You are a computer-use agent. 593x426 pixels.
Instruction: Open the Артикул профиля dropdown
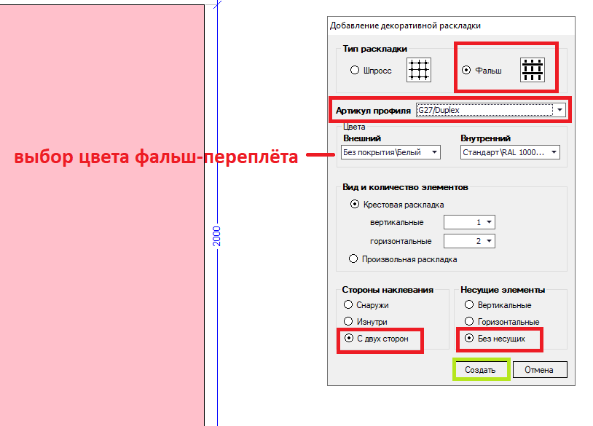(x=559, y=111)
